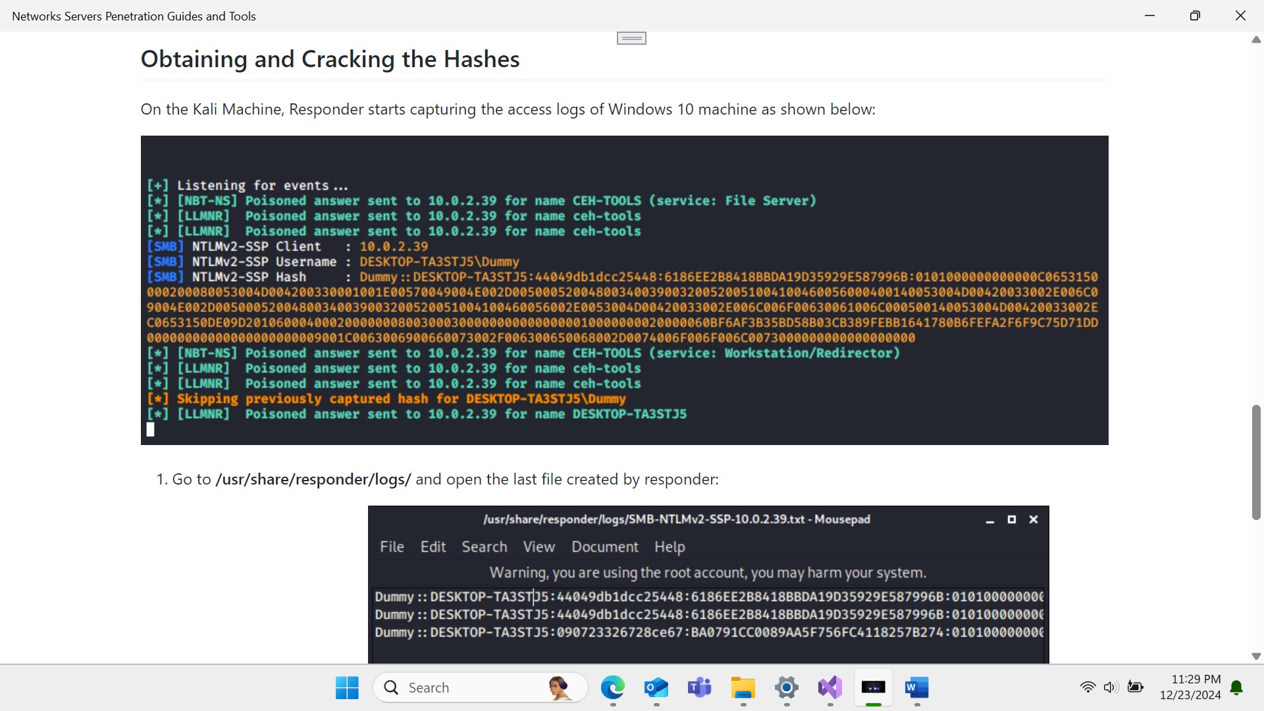Click the volume speaker tray icon
The width and height of the screenshot is (1264, 711).
point(1111,687)
